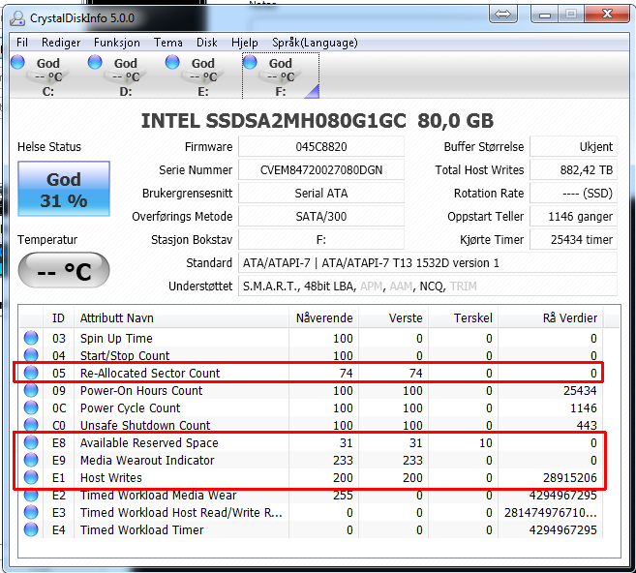Click status orb on Power-On Hours Count row
The image size is (636, 573).
pos(31,390)
